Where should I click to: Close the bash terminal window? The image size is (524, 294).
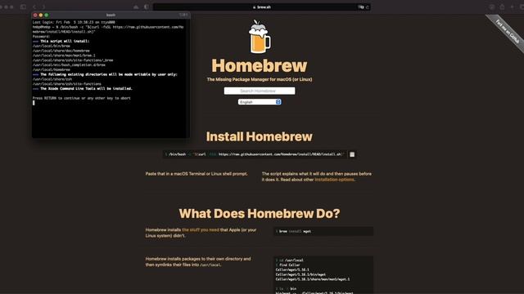35,15
